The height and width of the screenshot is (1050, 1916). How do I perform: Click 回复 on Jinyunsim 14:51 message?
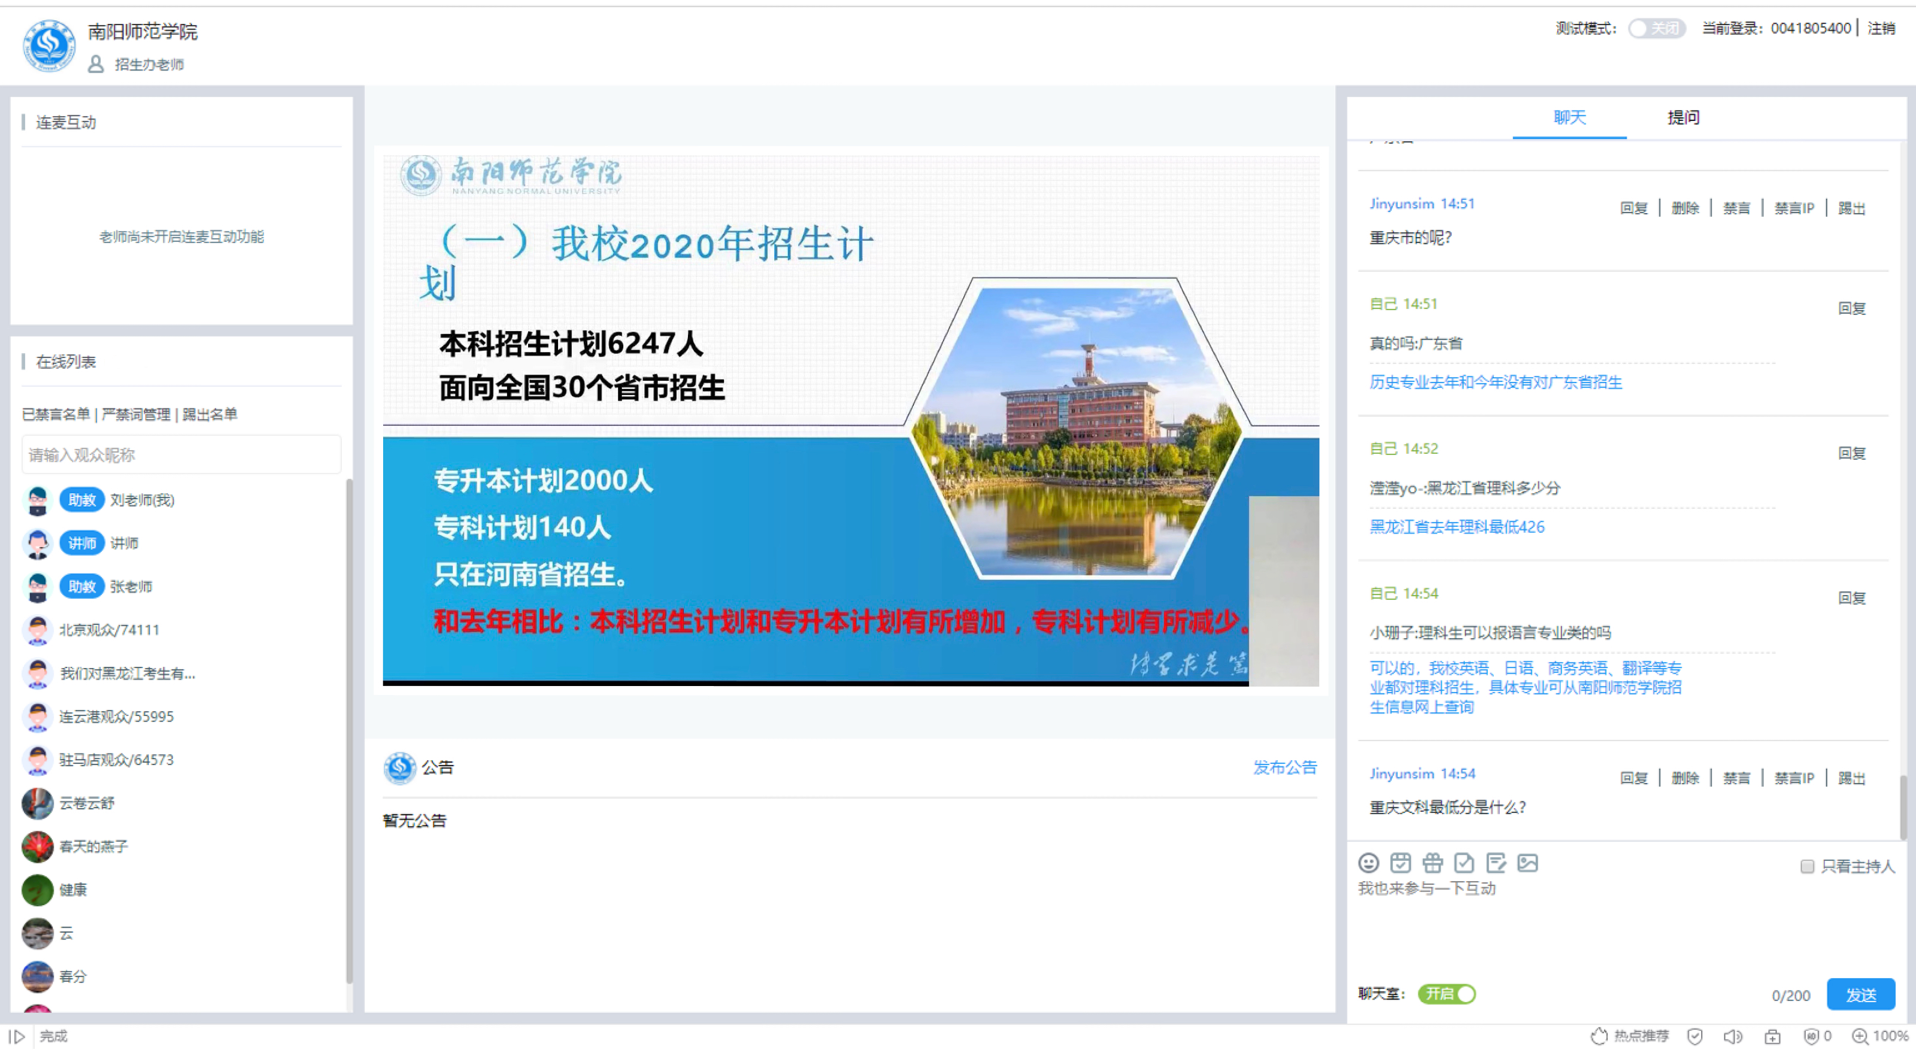[x=1633, y=208]
